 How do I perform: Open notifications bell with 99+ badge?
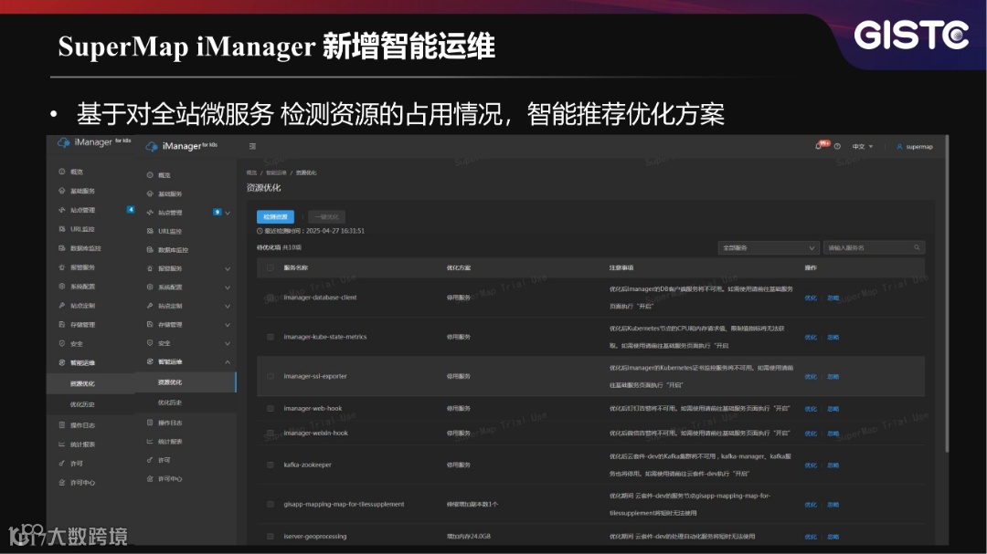[x=820, y=146]
